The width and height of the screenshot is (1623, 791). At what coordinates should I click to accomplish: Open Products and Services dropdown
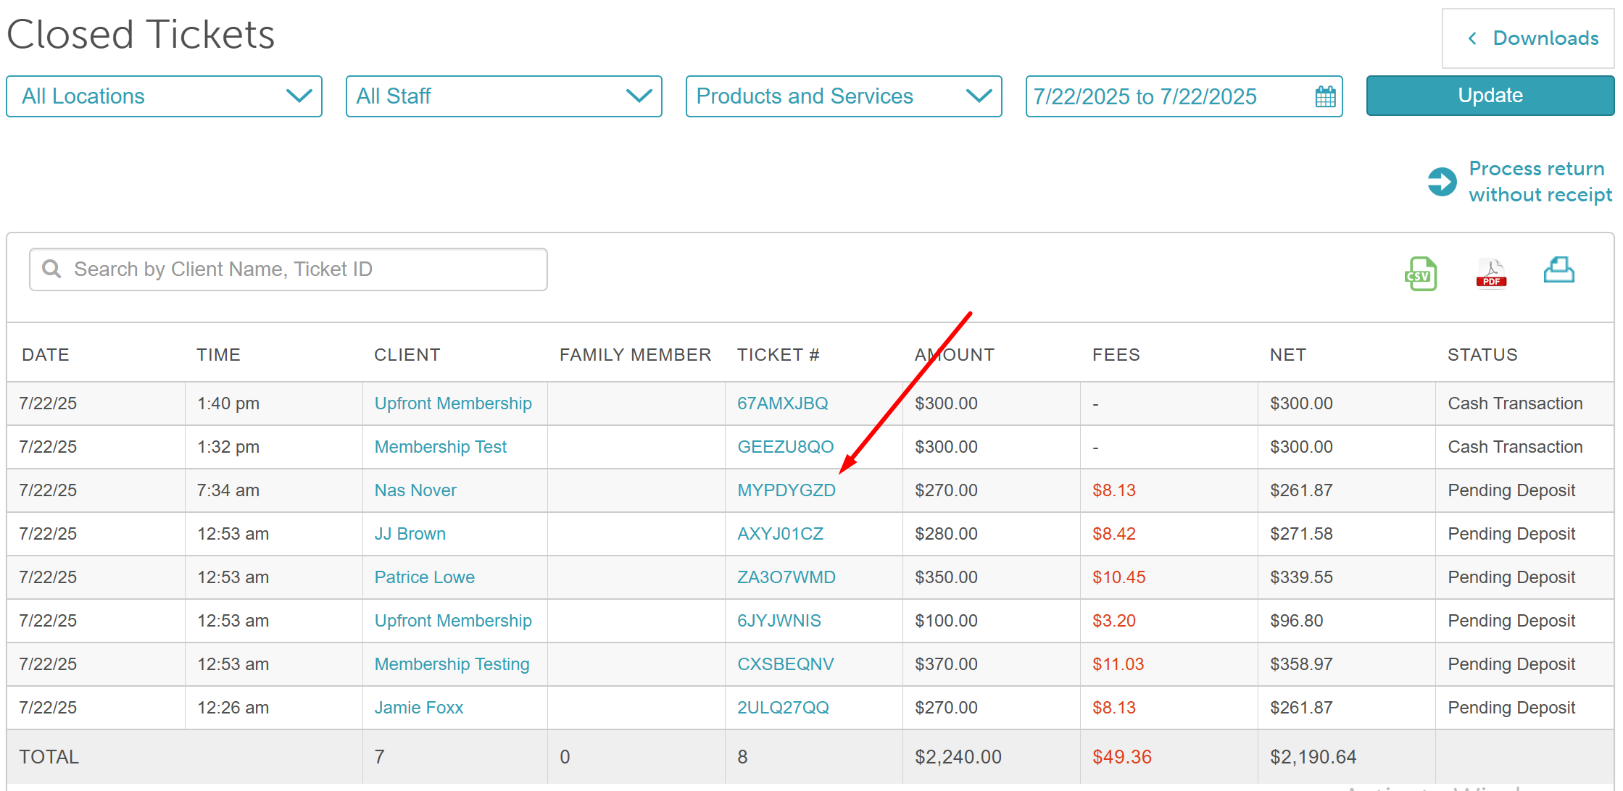point(843,96)
